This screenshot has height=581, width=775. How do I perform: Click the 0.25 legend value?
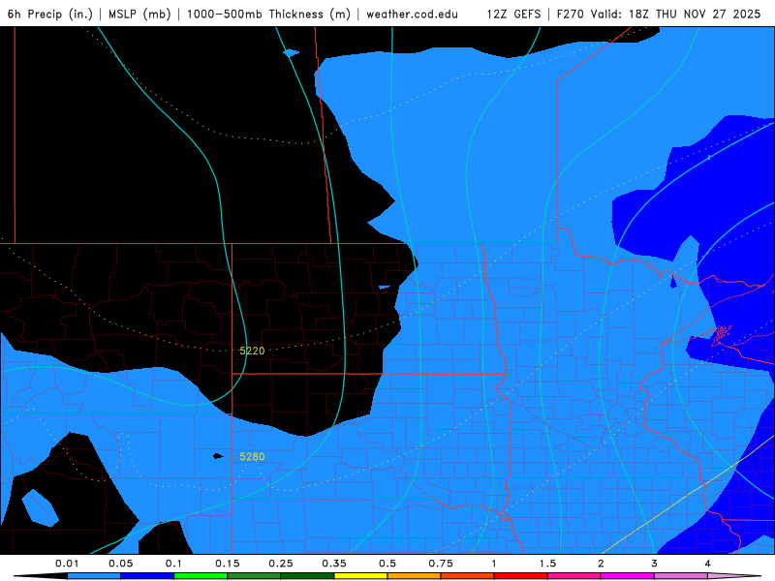pos(281,564)
